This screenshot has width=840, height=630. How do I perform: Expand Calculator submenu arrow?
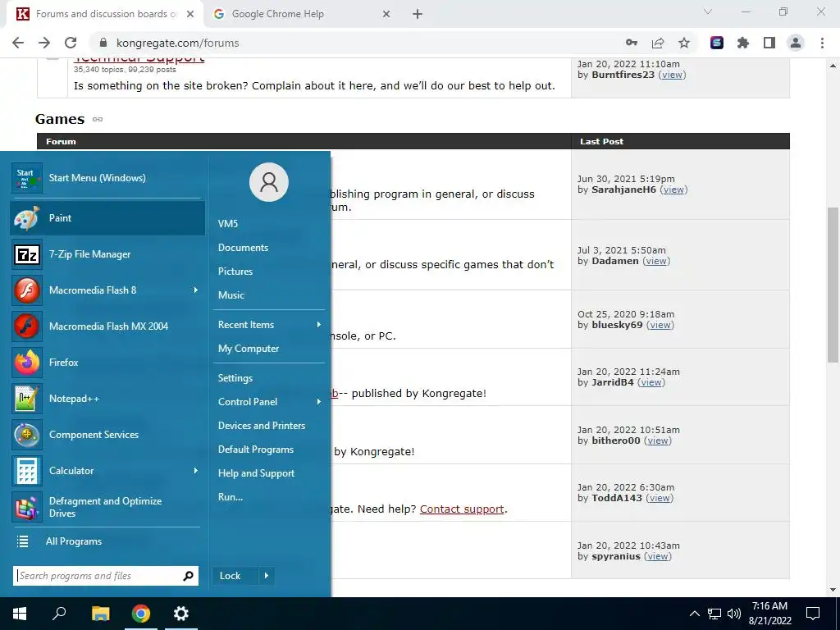pos(196,470)
